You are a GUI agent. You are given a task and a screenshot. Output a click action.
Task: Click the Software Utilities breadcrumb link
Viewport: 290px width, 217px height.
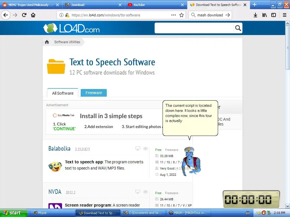(67, 42)
